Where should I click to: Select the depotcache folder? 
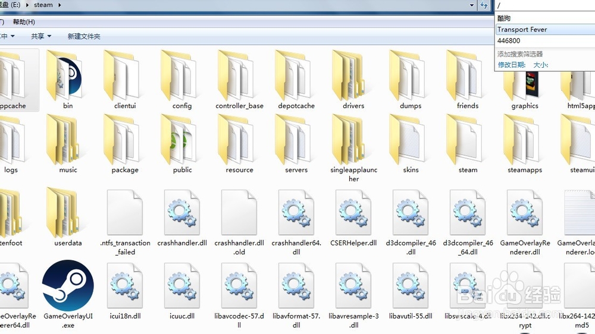296,80
